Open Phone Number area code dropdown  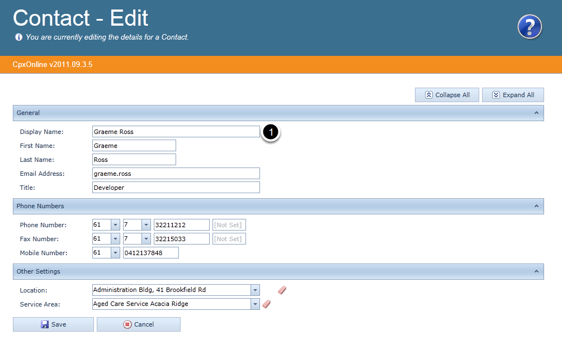click(x=146, y=225)
